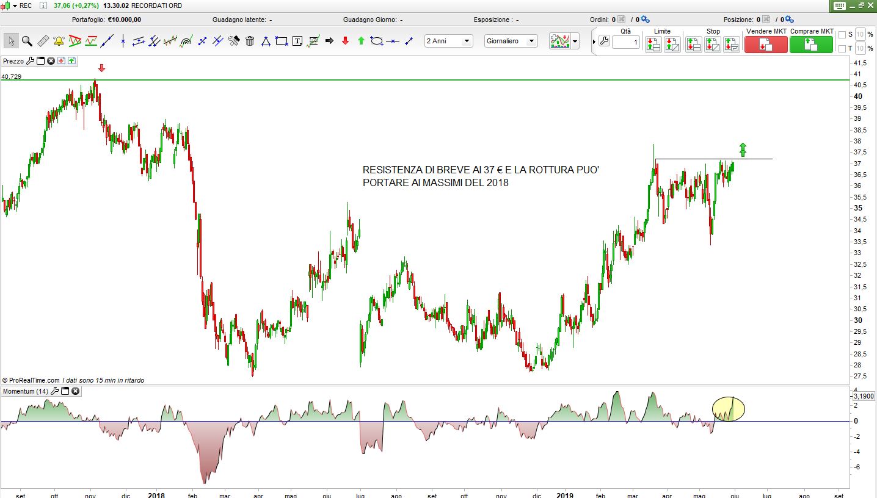
Task: Click the trash can delete objects icon
Action: coord(250,41)
